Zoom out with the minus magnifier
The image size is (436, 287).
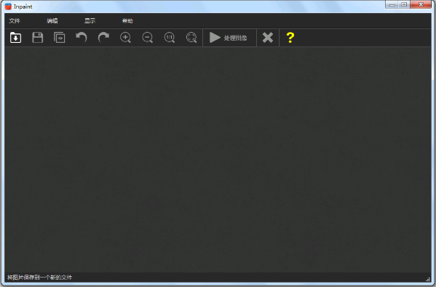click(x=147, y=38)
